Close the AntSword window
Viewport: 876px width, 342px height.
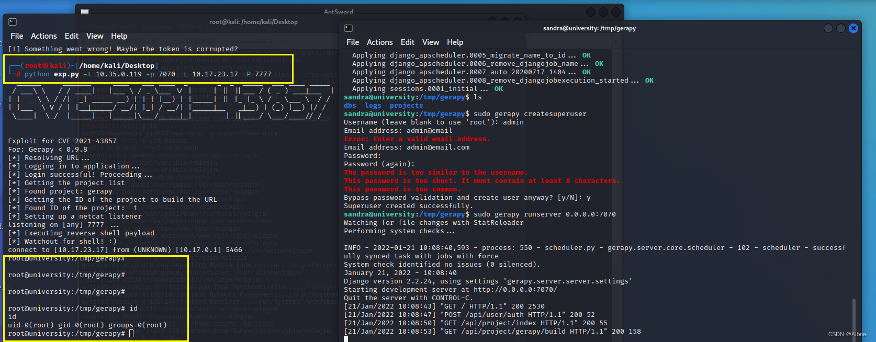click(616, 12)
